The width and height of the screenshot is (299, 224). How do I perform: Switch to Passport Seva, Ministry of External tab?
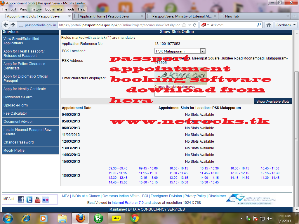click(182, 16)
